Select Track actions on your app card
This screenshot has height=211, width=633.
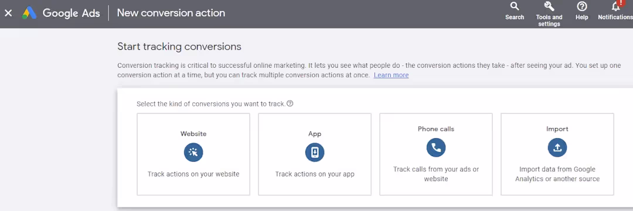[x=315, y=154]
